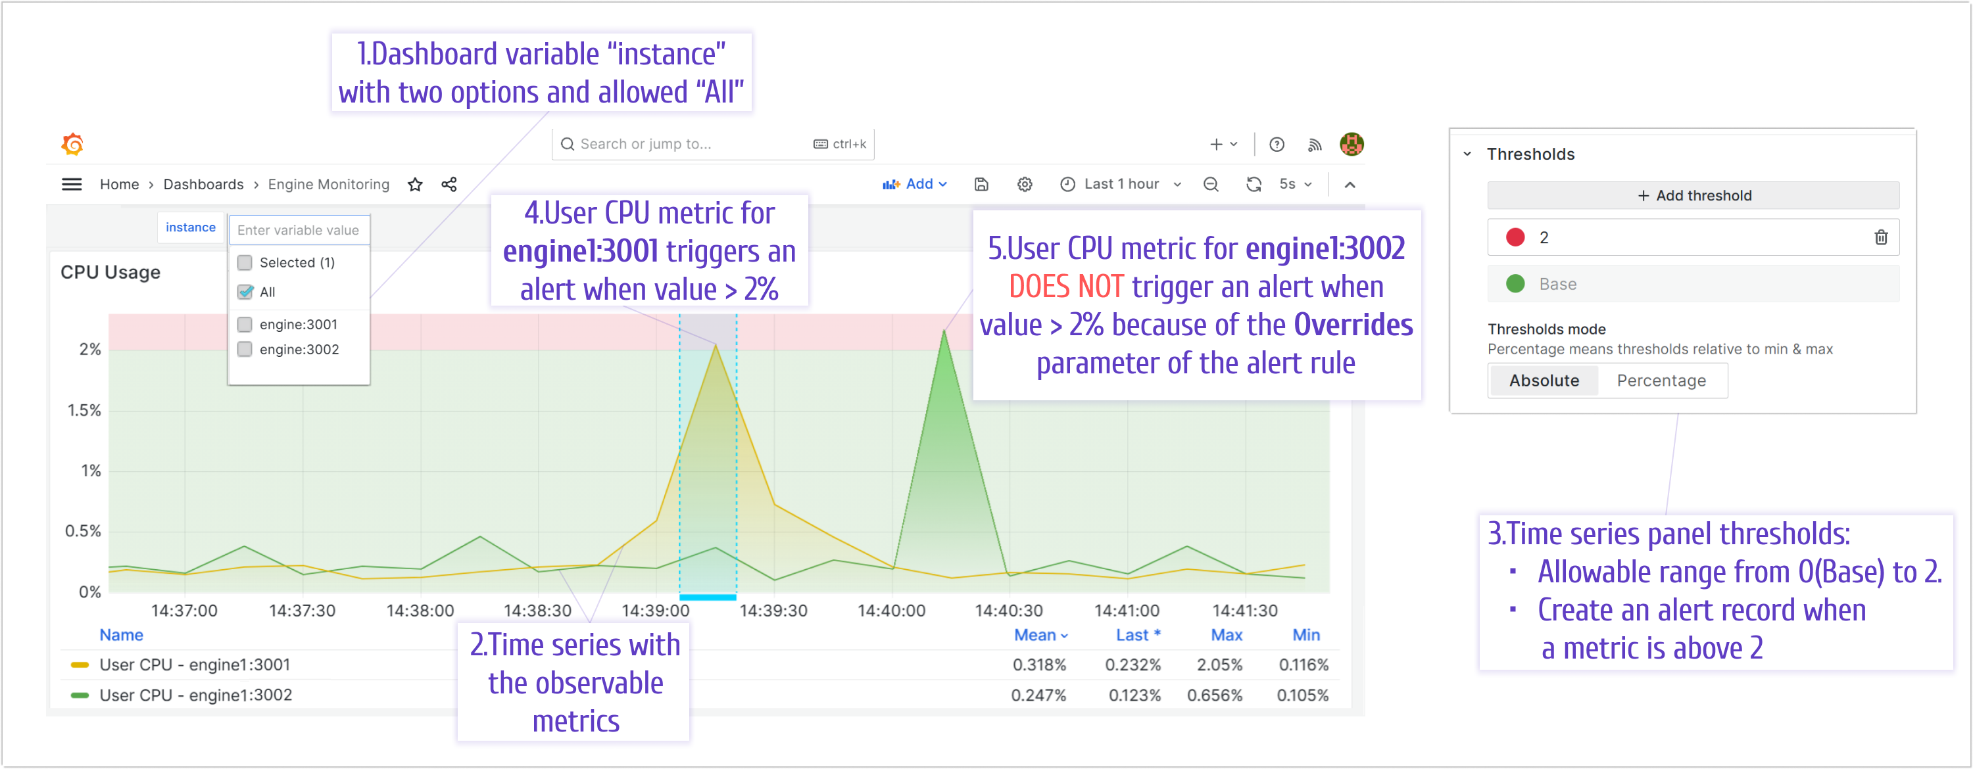Image resolution: width=1973 pixels, height=769 pixels.
Task: Open dashboard settings gear
Action: (x=1025, y=185)
